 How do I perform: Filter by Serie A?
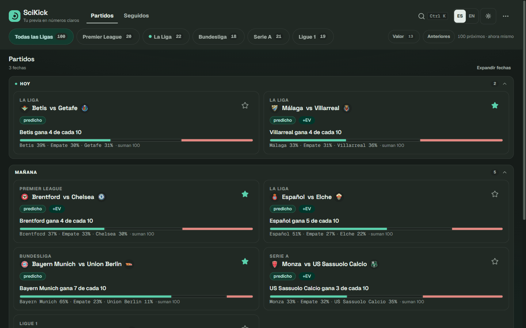(268, 36)
